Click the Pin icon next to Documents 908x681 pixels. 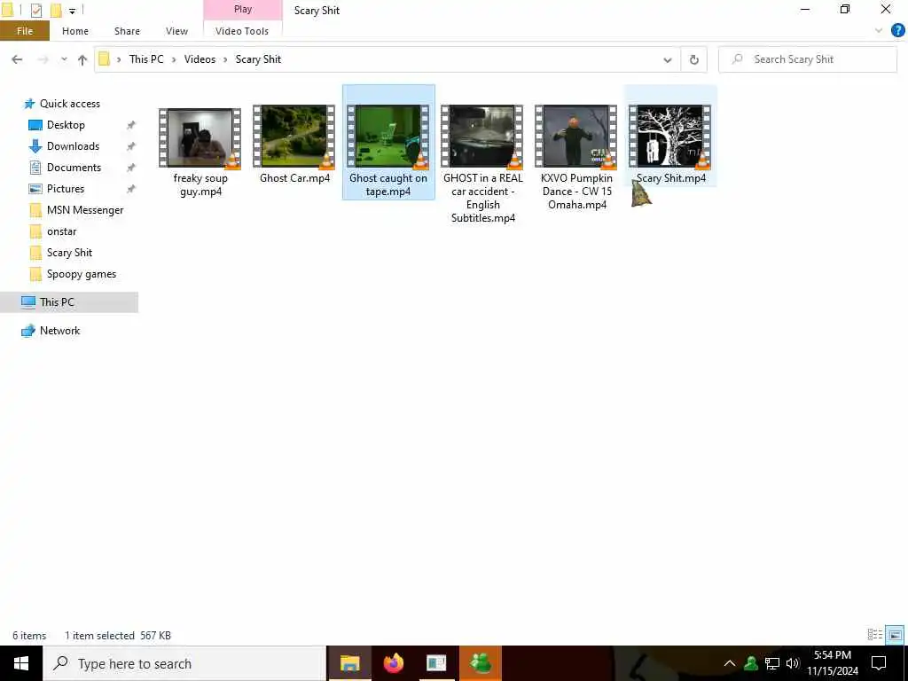[131, 168]
